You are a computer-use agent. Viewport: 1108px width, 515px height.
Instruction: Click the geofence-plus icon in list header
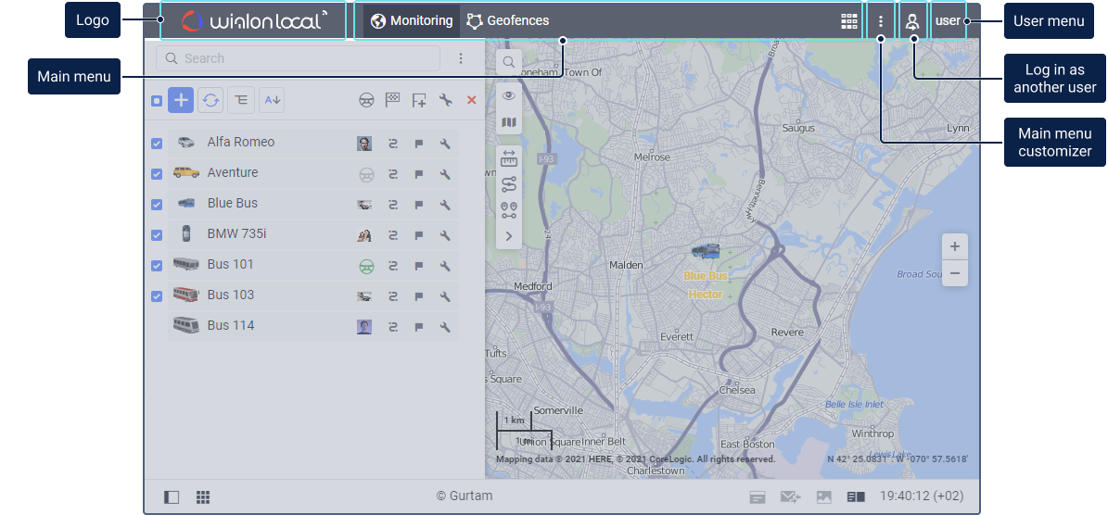point(419,100)
